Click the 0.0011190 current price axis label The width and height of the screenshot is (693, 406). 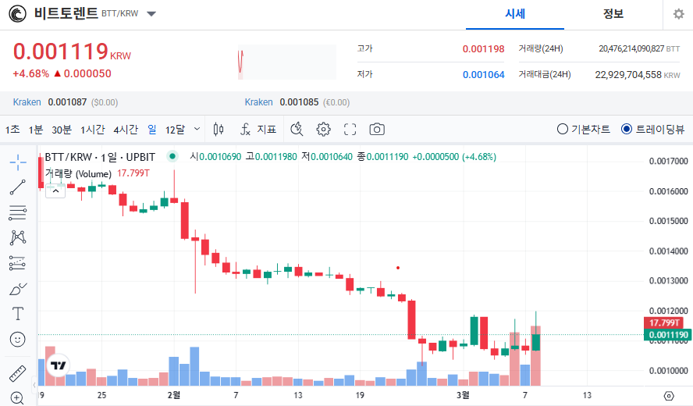[x=668, y=335]
